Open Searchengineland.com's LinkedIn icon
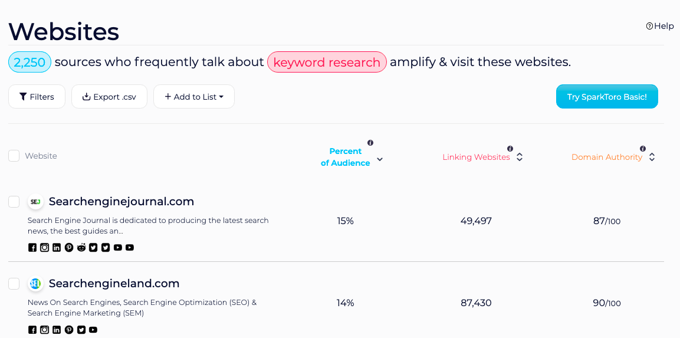This screenshot has height=338, width=680. pos(57,330)
